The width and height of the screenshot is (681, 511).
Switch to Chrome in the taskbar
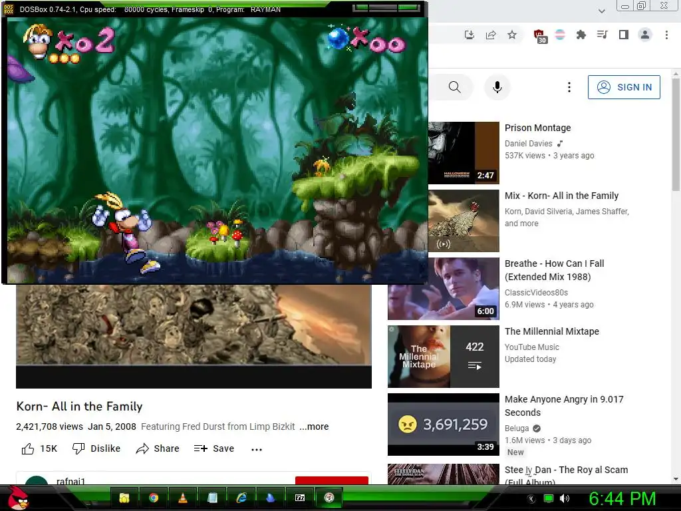point(154,498)
